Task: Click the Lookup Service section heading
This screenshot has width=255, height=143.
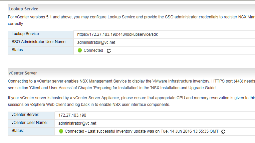Action: coord(23,9)
